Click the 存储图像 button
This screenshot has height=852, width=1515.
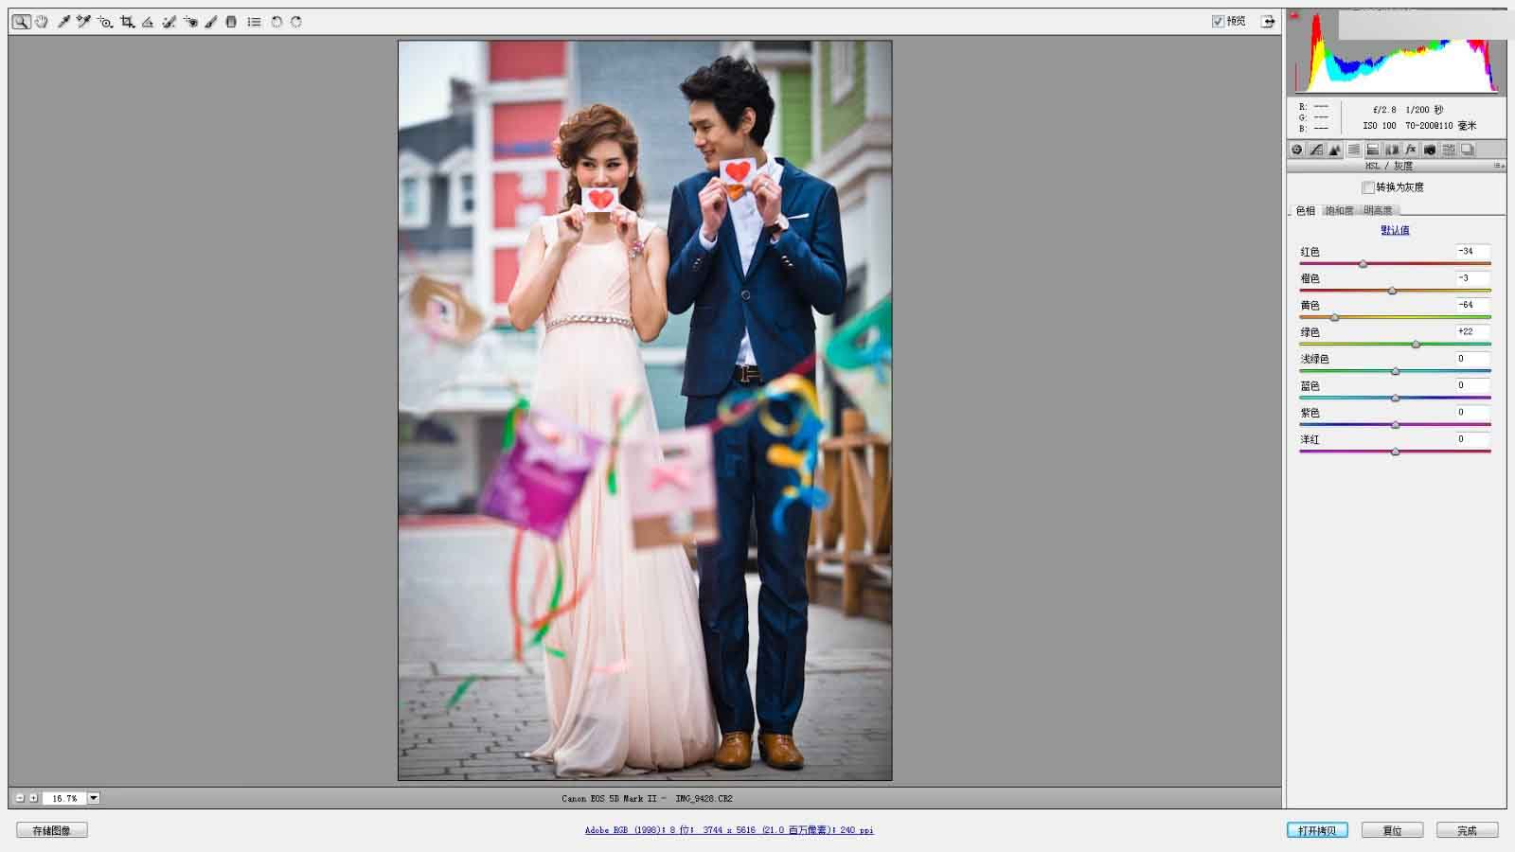pos(52,830)
